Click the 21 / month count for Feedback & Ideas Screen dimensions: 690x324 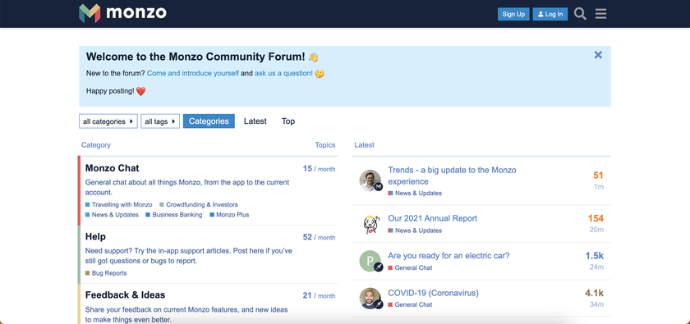(x=319, y=296)
